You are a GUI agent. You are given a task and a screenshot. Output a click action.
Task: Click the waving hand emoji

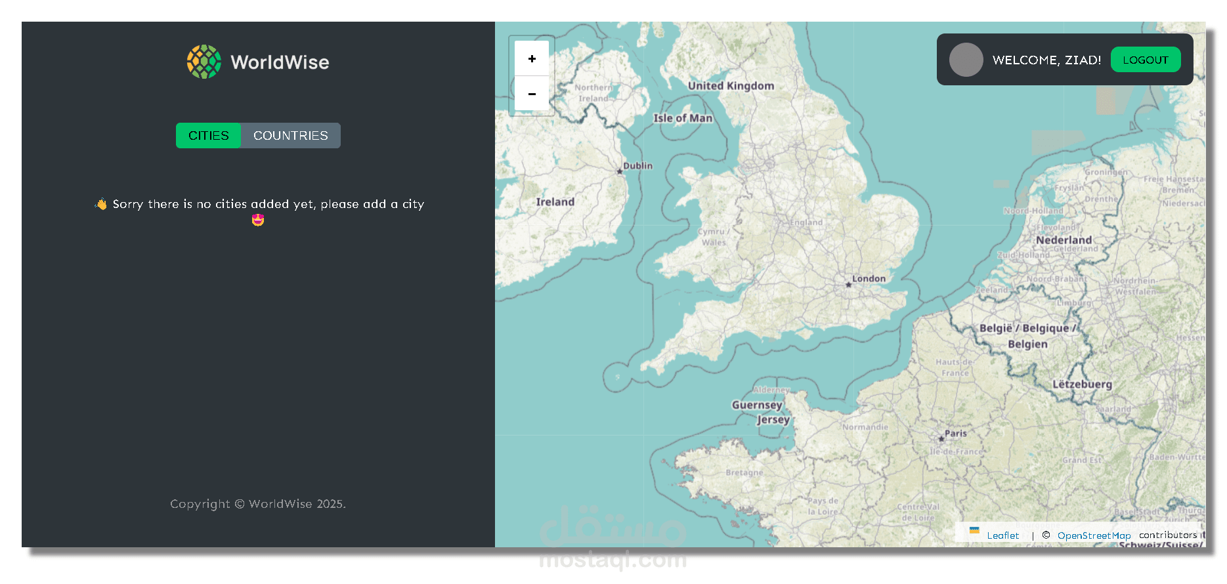tap(100, 204)
